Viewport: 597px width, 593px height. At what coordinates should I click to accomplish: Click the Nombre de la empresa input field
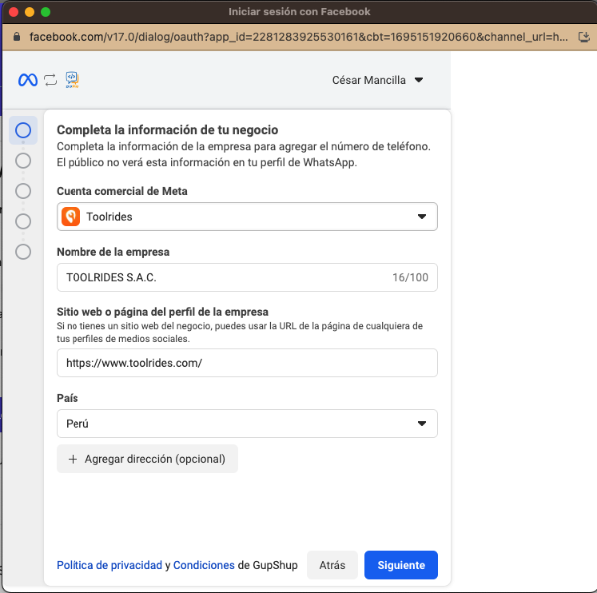coord(247,277)
